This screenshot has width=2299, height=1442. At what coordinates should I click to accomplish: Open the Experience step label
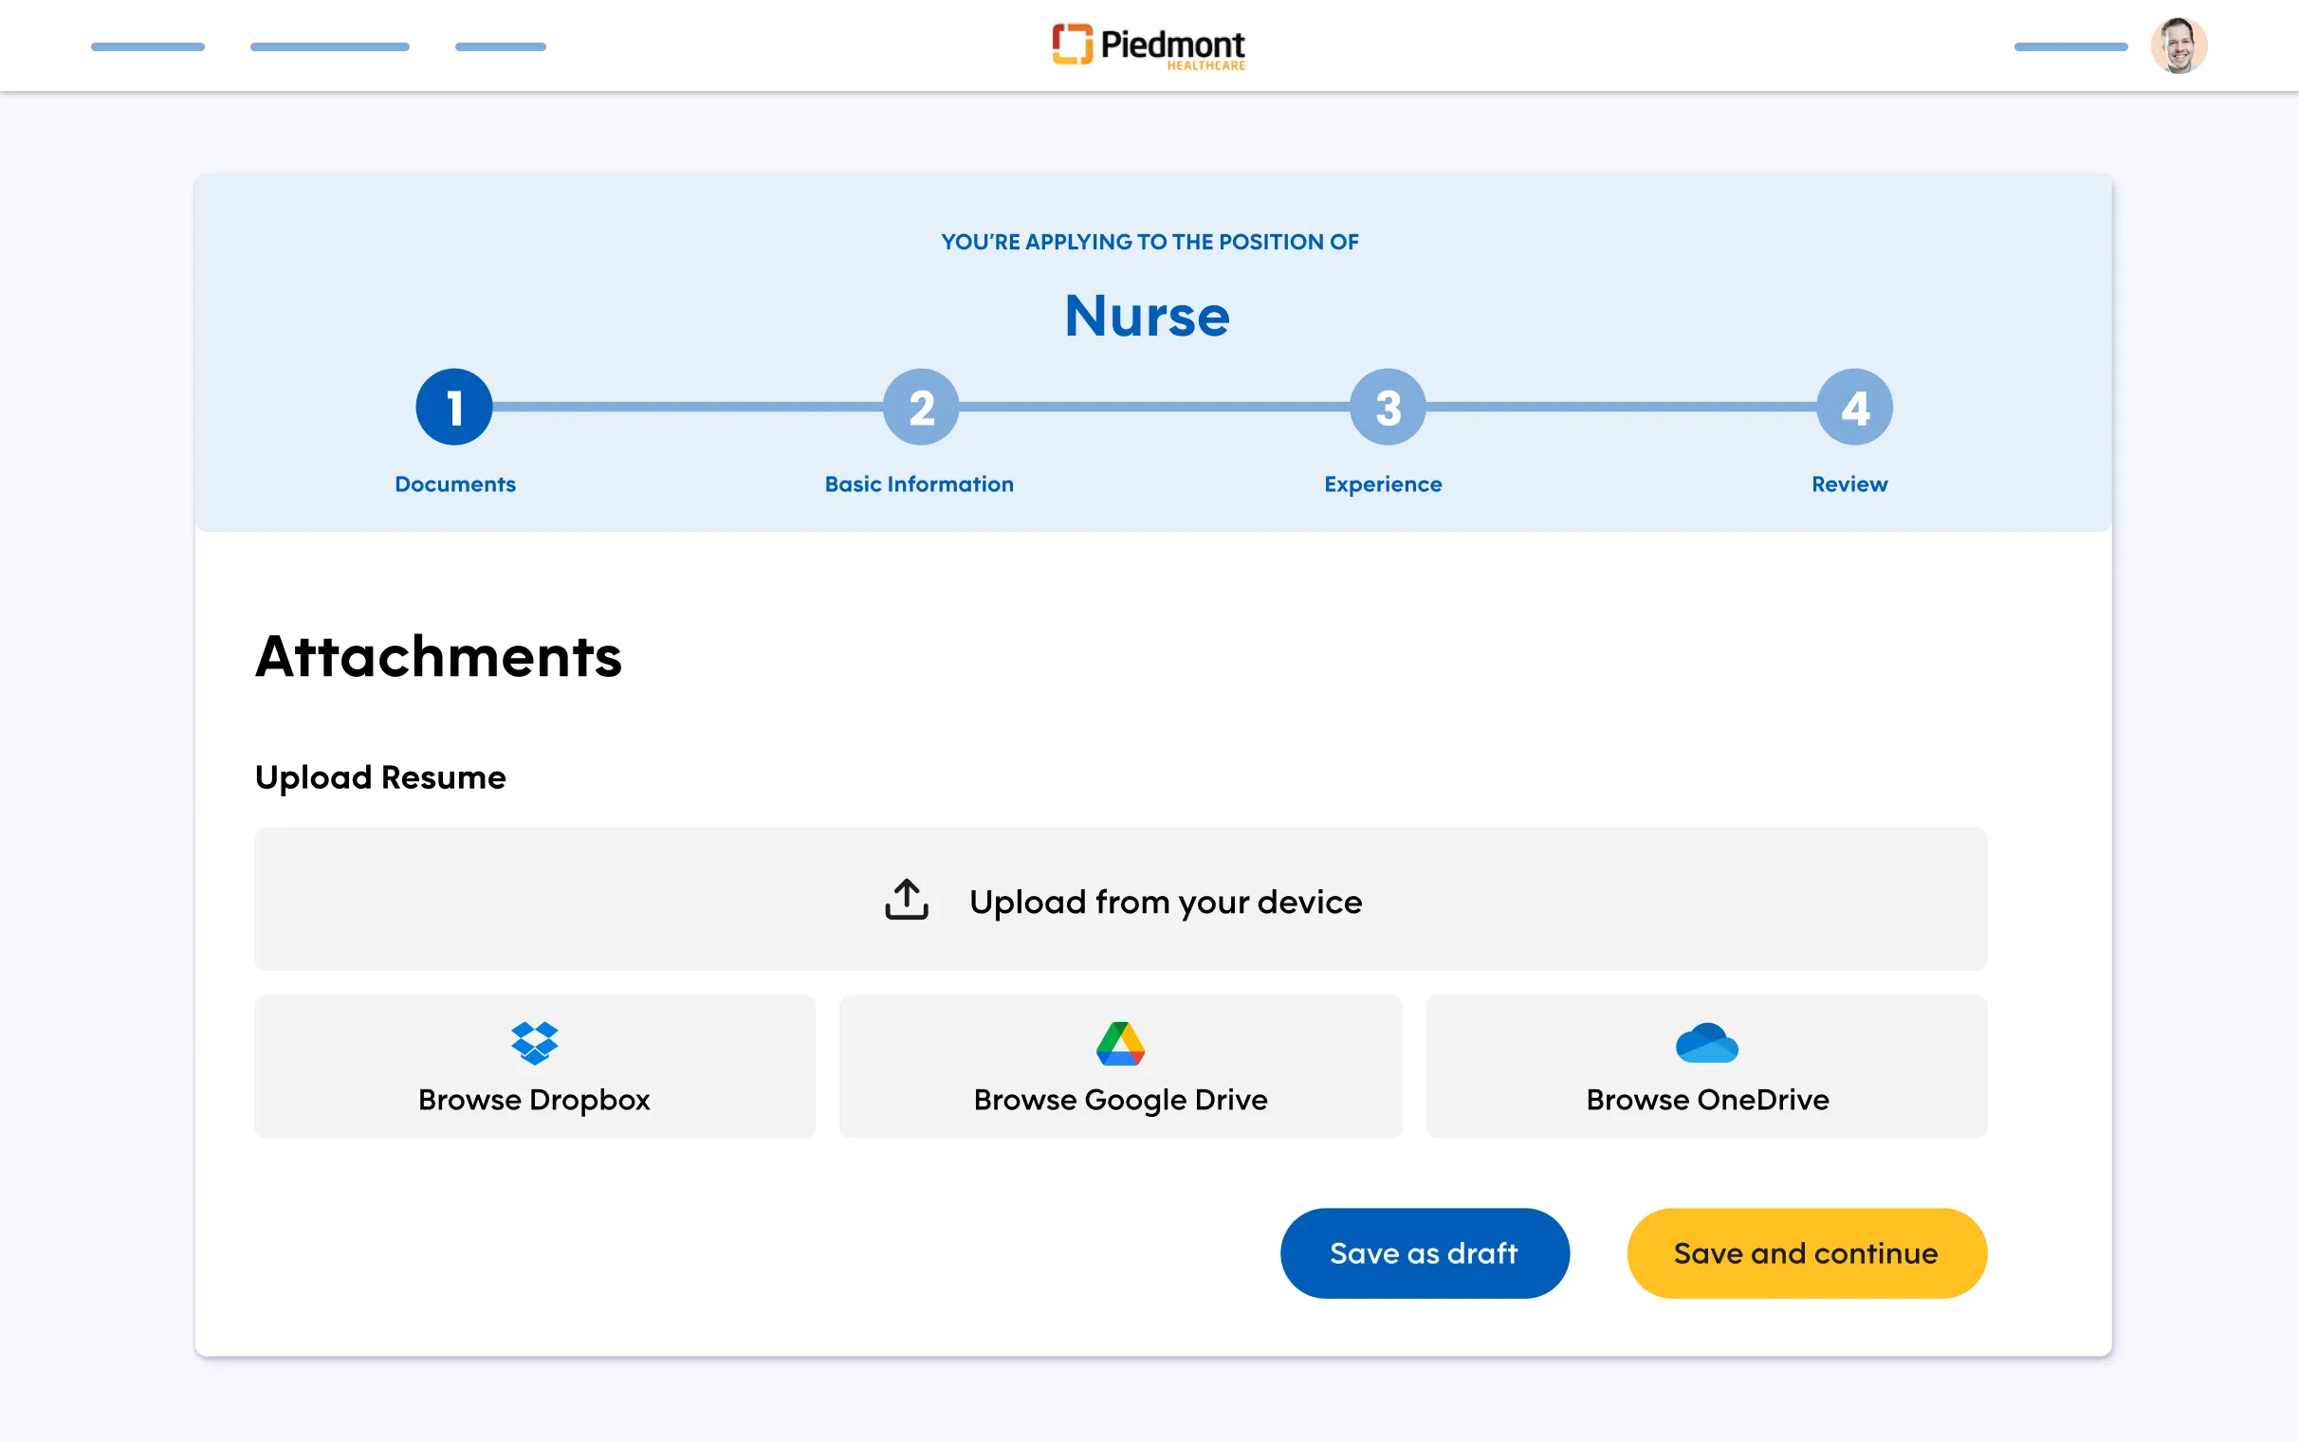1382,484
